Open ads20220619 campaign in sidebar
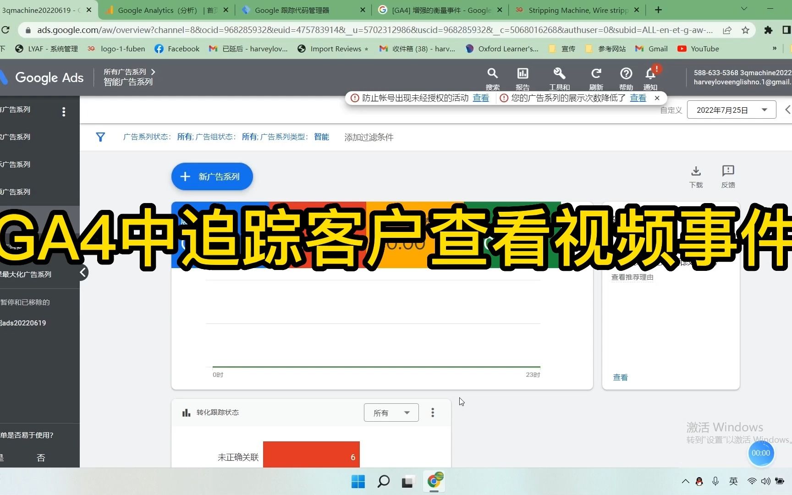This screenshot has width=792, height=495. [x=40, y=323]
